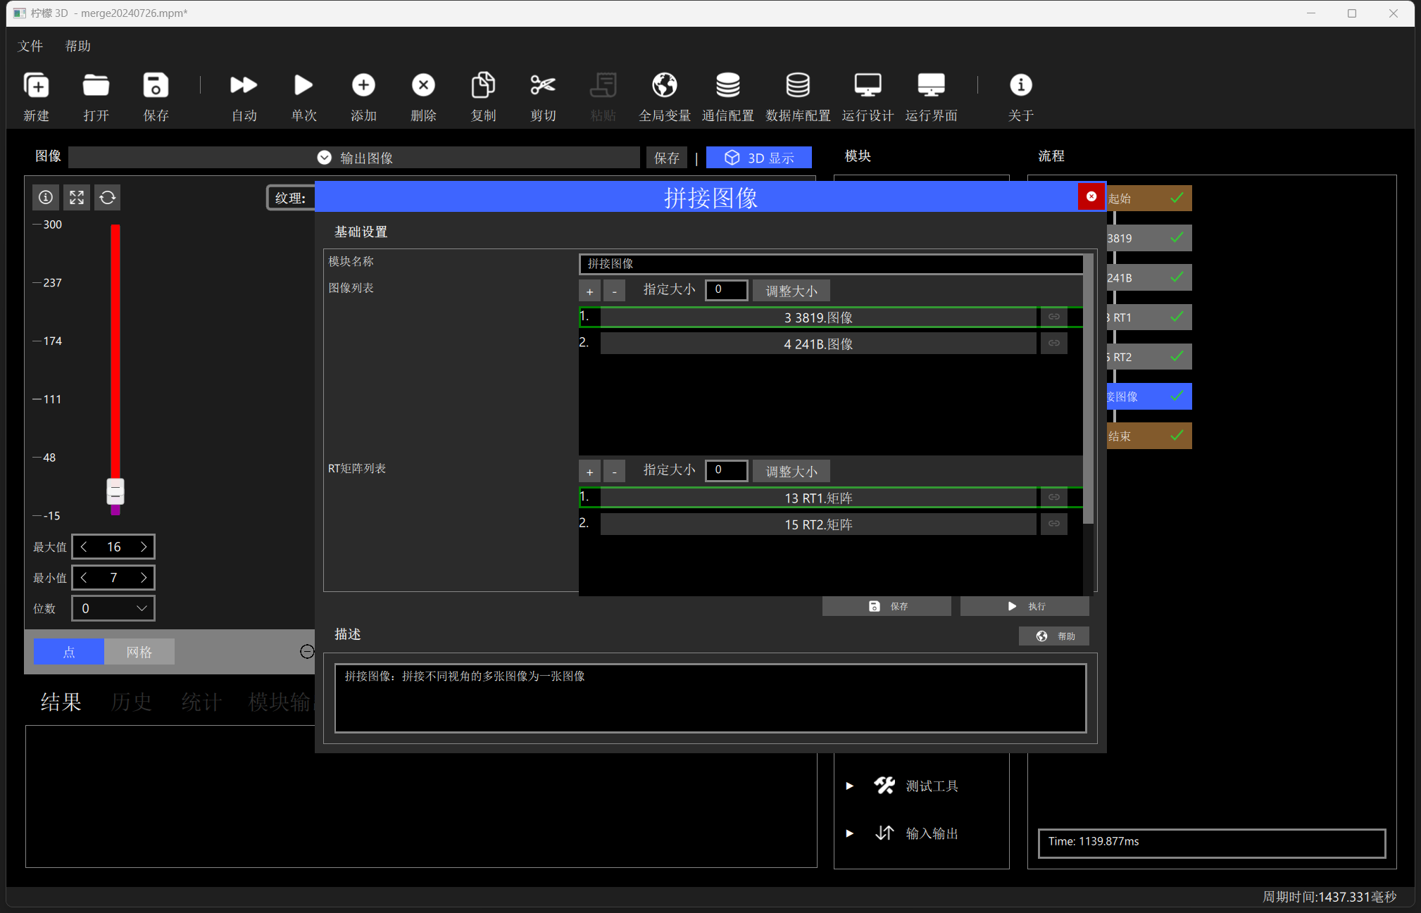1421x913 pixels.
Task: Toggle the 3D 显示 button
Action: 759,158
